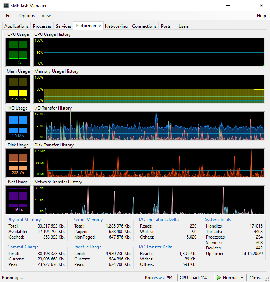Click the green play icon in status bar
Image resolution: width=270 pixels, height=282 pixels.
click(219, 278)
